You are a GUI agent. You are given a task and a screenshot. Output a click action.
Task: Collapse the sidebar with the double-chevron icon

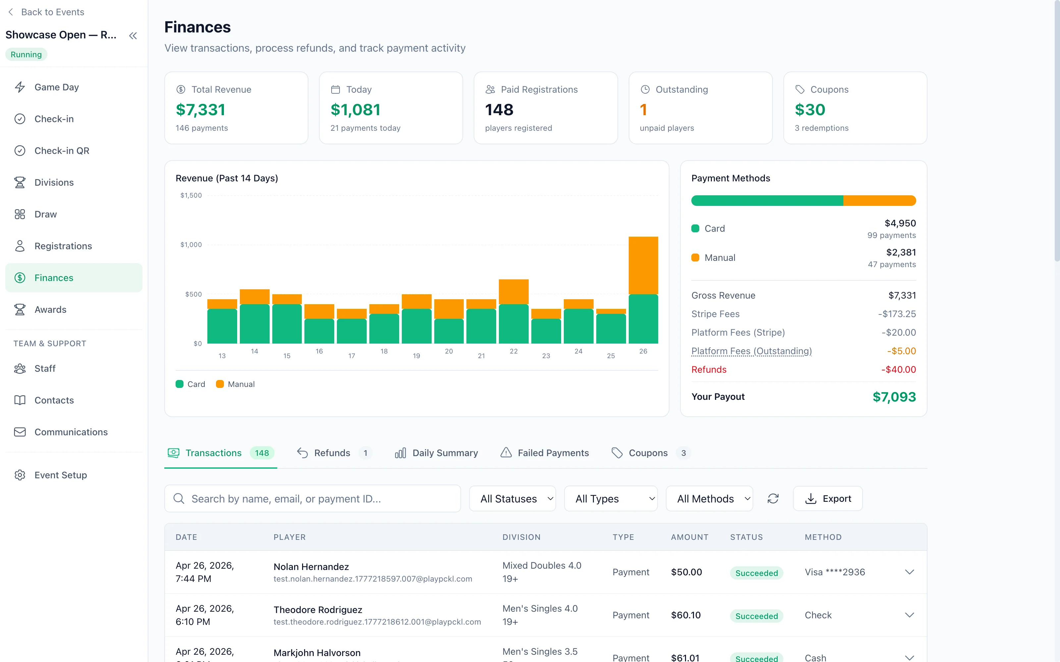pyautogui.click(x=133, y=35)
